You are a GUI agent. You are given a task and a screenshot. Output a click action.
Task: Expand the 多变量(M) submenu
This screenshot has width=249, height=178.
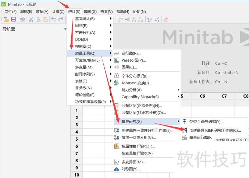point(111,67)
